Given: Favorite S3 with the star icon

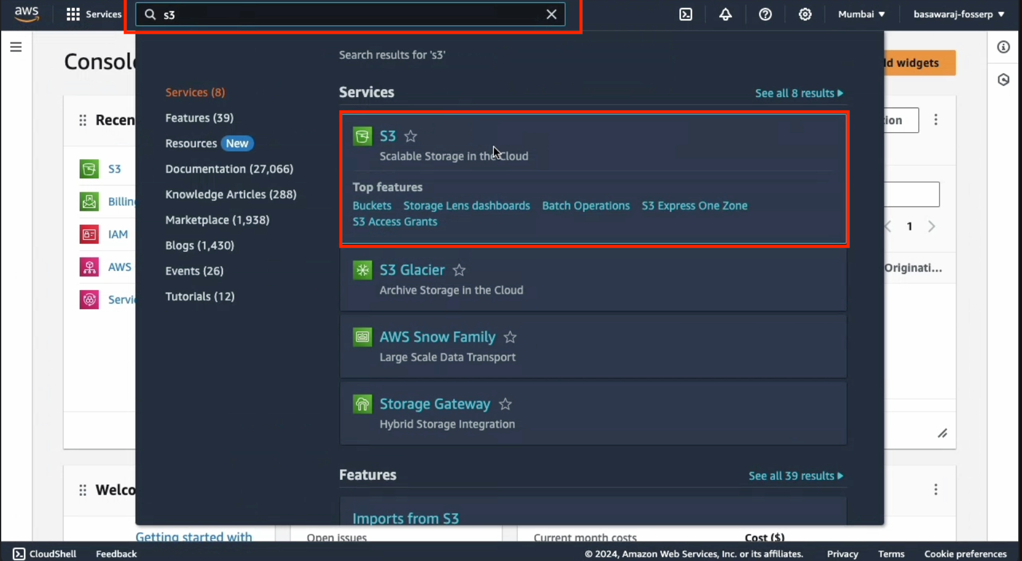Looking at the screenshot, I should tap(411, 136).
